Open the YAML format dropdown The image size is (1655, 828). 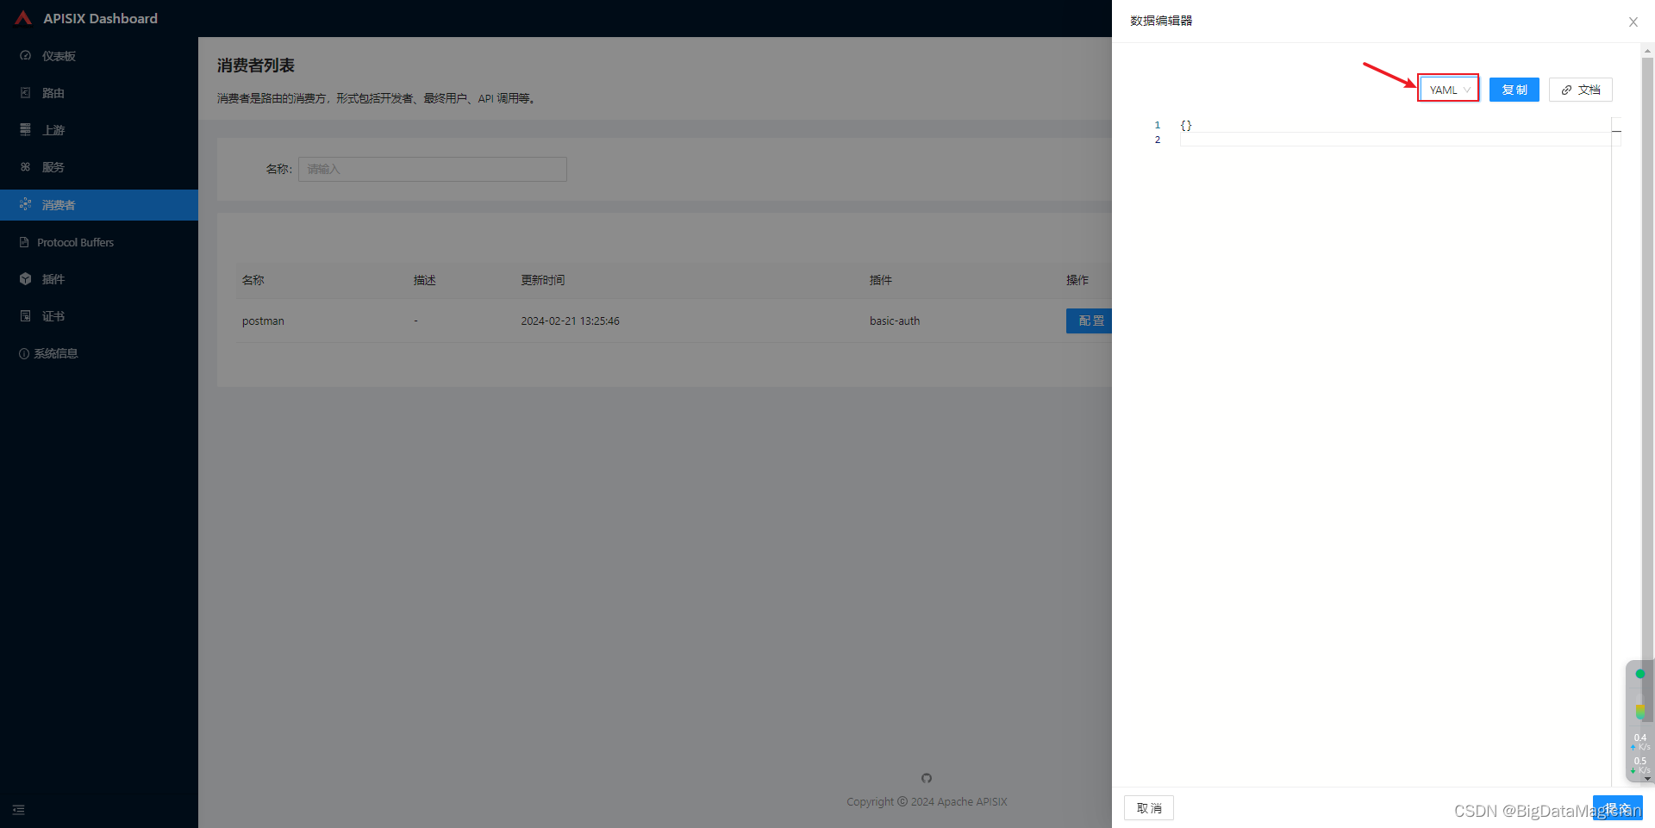[x=1447, y=89]
